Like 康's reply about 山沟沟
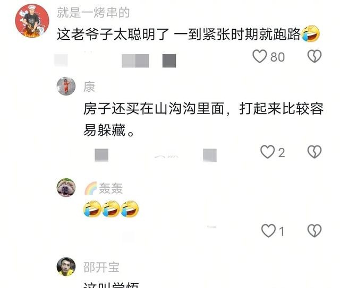 coord(267,152)
